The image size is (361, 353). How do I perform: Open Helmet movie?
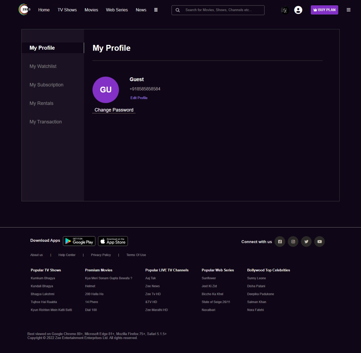[x=90, y=286]
